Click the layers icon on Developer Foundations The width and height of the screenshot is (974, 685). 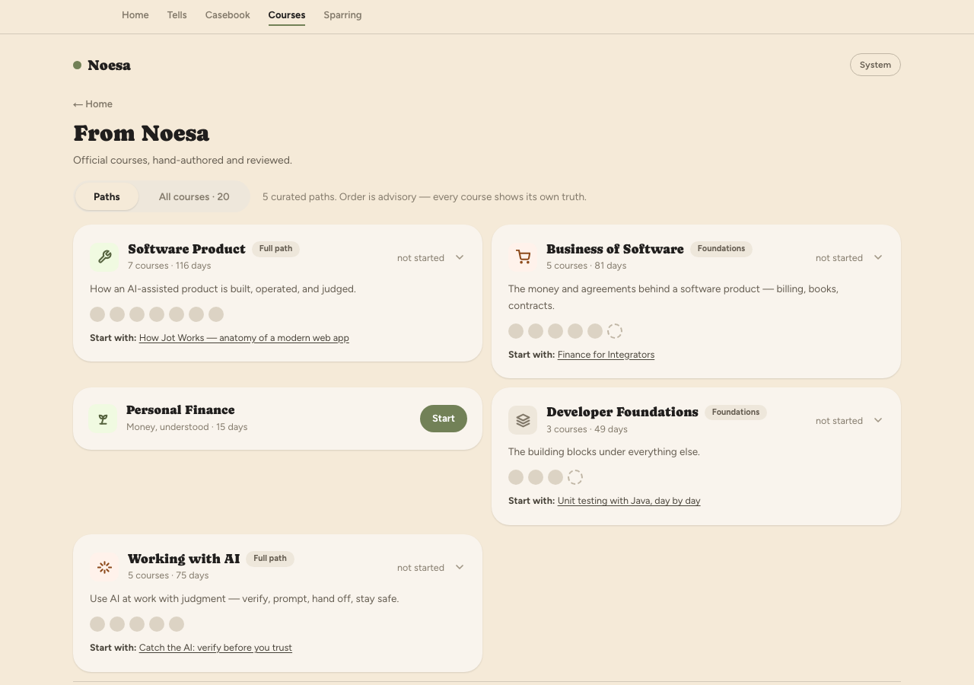click(x=523, y=420)
